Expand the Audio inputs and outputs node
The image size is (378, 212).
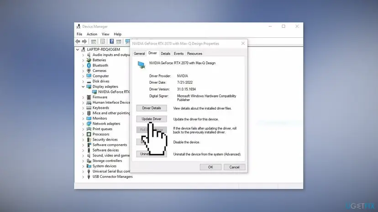[x=83, y=55]
